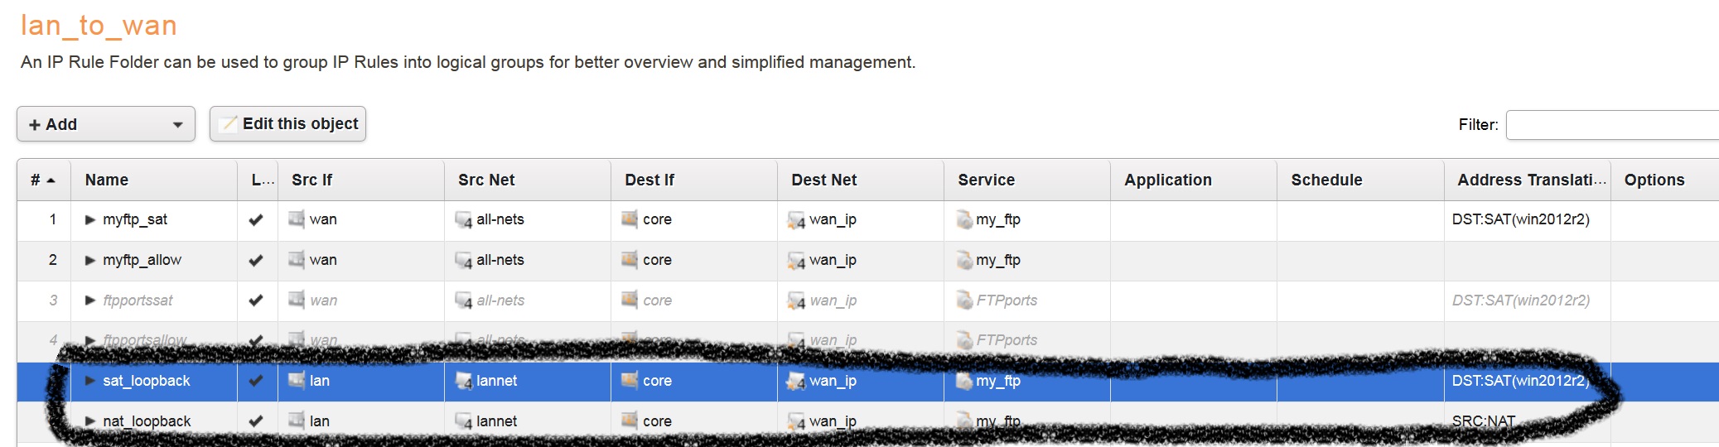Open the Add dropdown menu

[106, 124]
